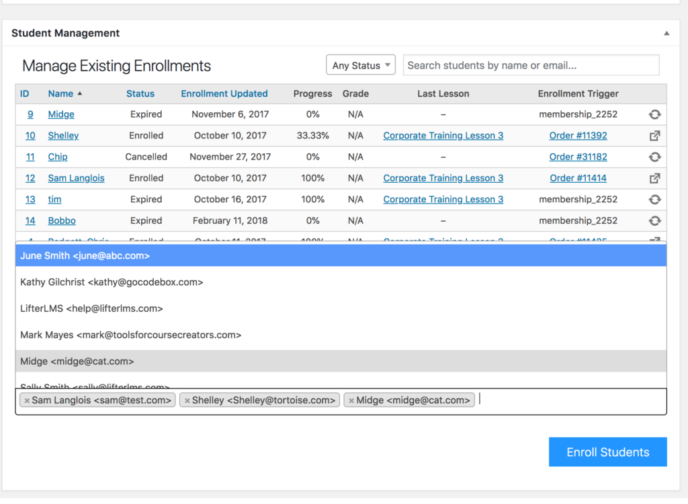The width and height of the screenshot is (688, 504).
Task: Open tim student name link
Action: (54, 200)
